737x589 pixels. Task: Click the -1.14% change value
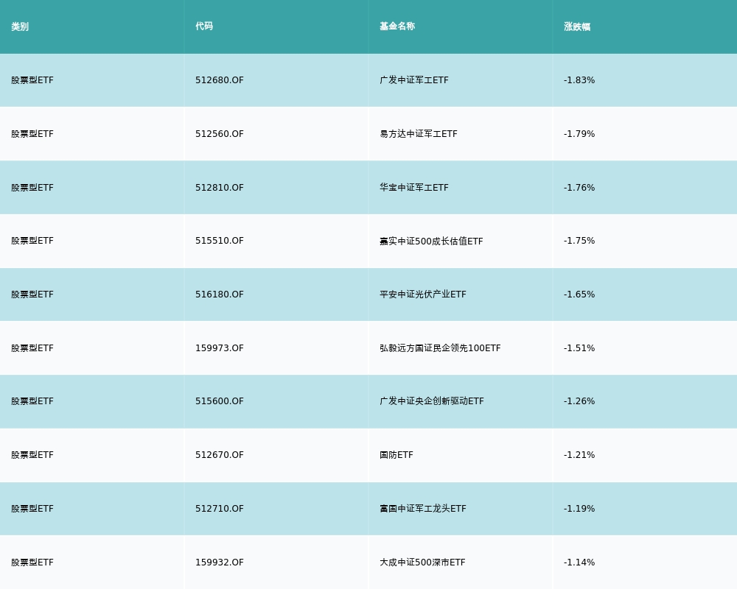(x=579, y=562)
